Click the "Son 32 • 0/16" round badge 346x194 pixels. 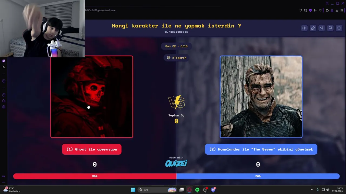176,46
